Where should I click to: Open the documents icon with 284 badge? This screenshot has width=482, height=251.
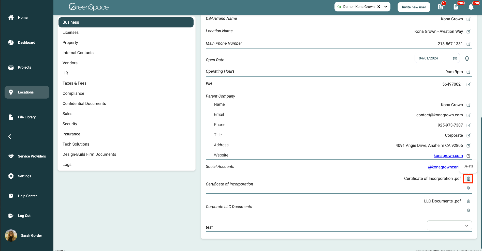coord(456,7)
